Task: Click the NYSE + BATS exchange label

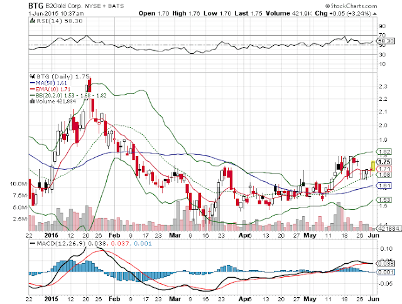Action: 105,6
